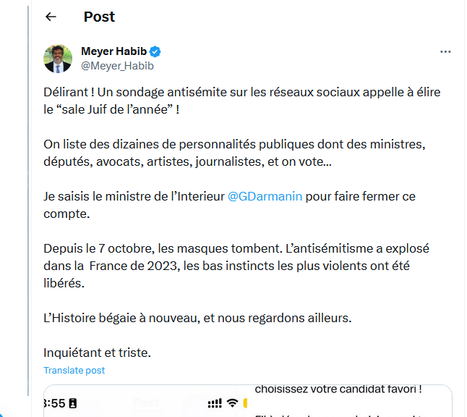This screenshot has width=467, height=417.
Task: Click "choisissez votre candidat favori" text in image
Action: 338,389
